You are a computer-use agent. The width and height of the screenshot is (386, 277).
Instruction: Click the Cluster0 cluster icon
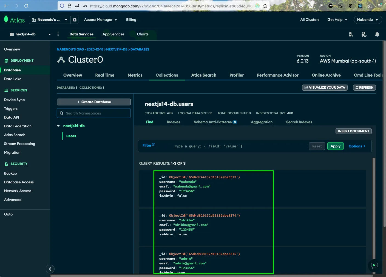pos(61,60)
